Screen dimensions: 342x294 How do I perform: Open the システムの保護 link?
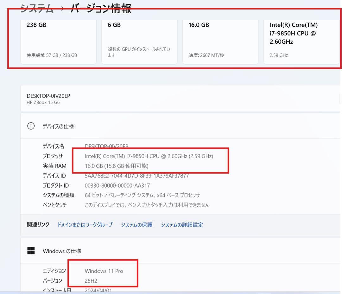pyautogui.click(x=136, y=225)
